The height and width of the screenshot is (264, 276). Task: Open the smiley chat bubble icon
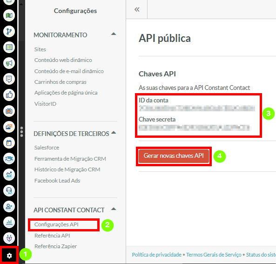(9, 79)
